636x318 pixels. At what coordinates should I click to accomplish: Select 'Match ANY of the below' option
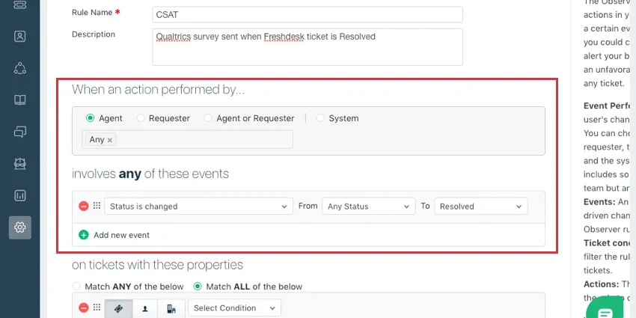click(x=76, y=287)
